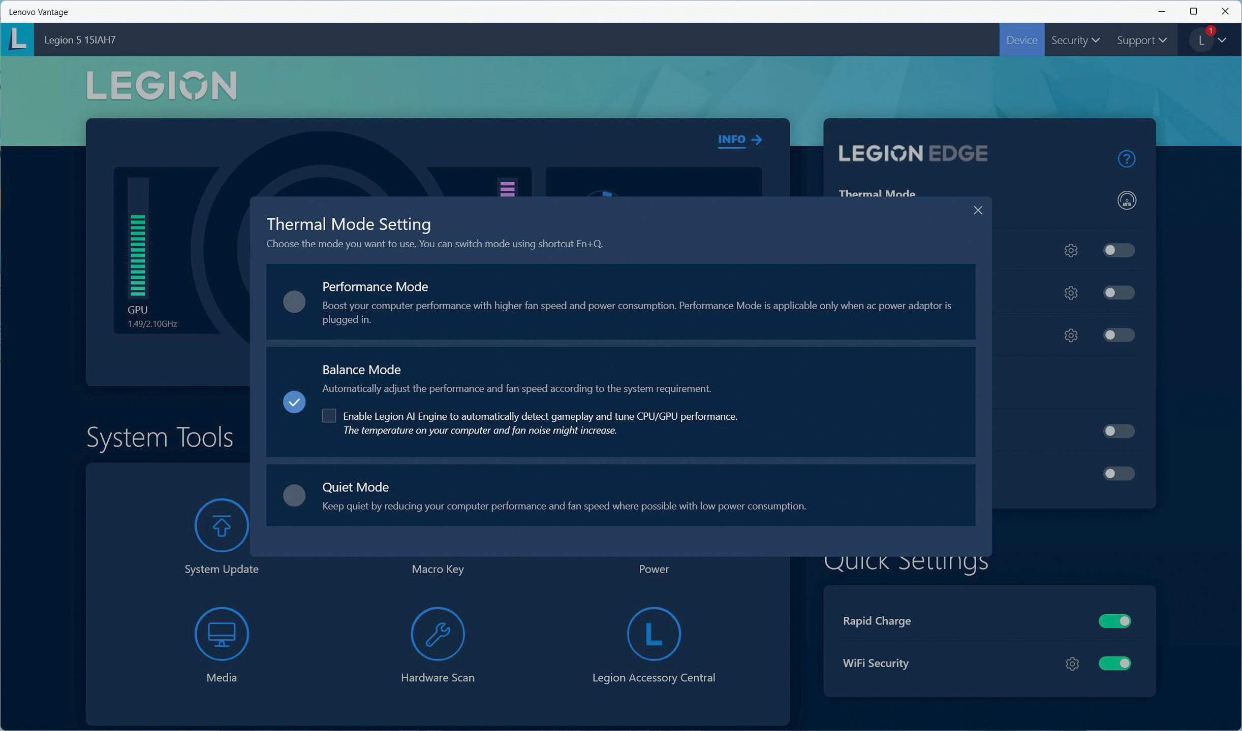Select Performance Mode radio button
1242x731 pixels.
(294, 302)
